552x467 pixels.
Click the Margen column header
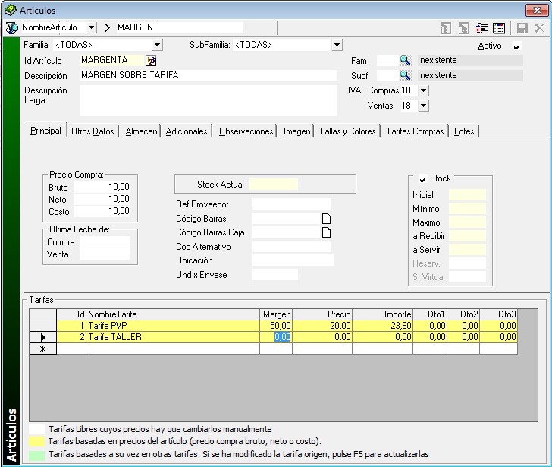[x=276, y=314]
